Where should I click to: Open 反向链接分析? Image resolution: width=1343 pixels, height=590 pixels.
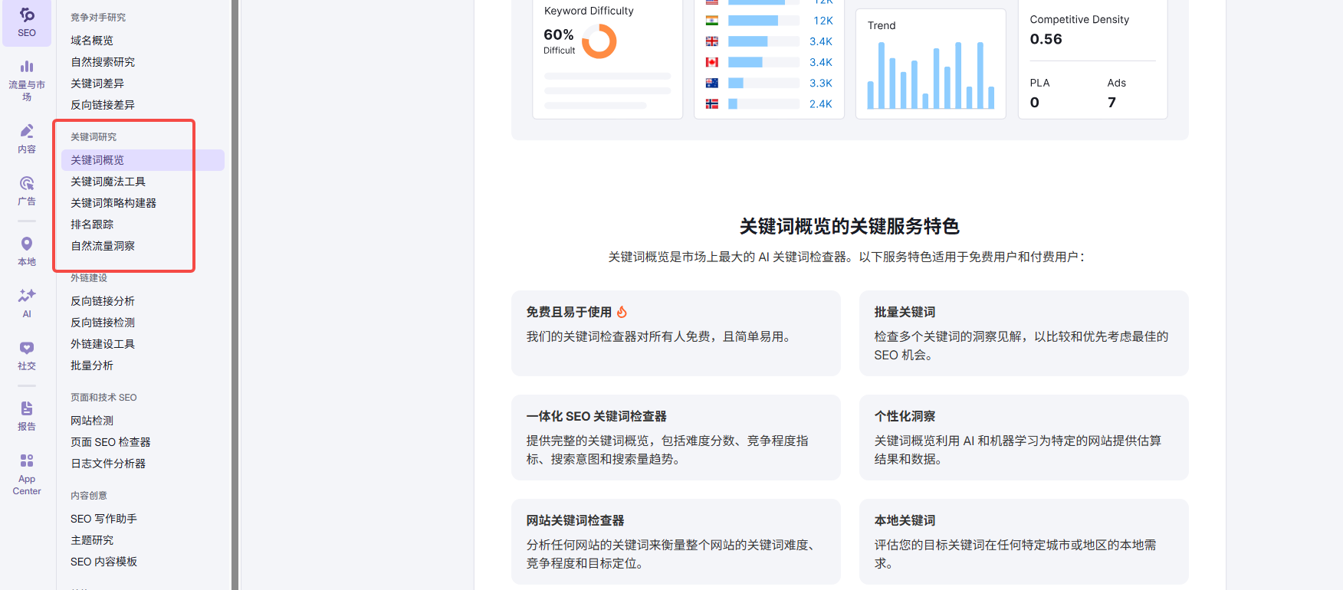pyautogui.click(x=103, y=301)
